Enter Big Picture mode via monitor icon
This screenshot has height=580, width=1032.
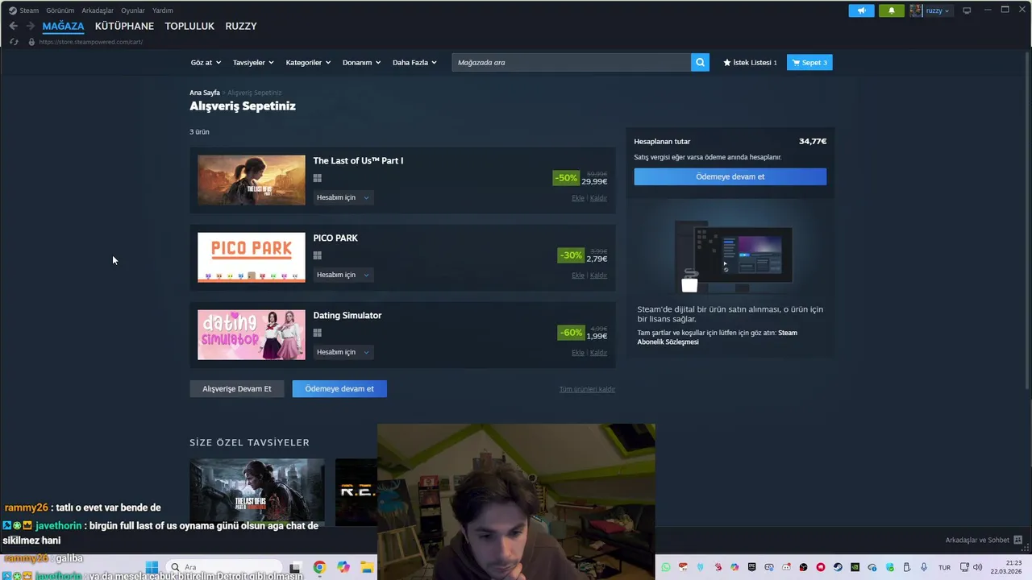pos(967,10)
